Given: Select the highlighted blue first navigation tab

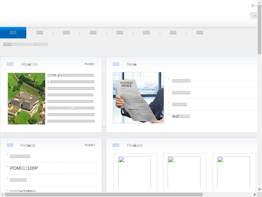Looking at the screenshot, I should click(13, 33).
